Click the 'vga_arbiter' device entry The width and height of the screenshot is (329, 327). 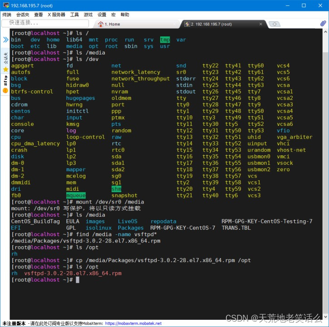click(x=295, y=137)
